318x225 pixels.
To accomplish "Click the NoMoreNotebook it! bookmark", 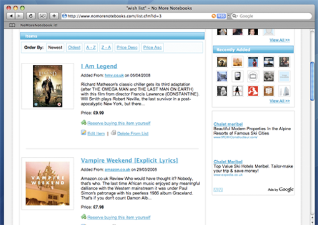I will [x=39, y=25].
